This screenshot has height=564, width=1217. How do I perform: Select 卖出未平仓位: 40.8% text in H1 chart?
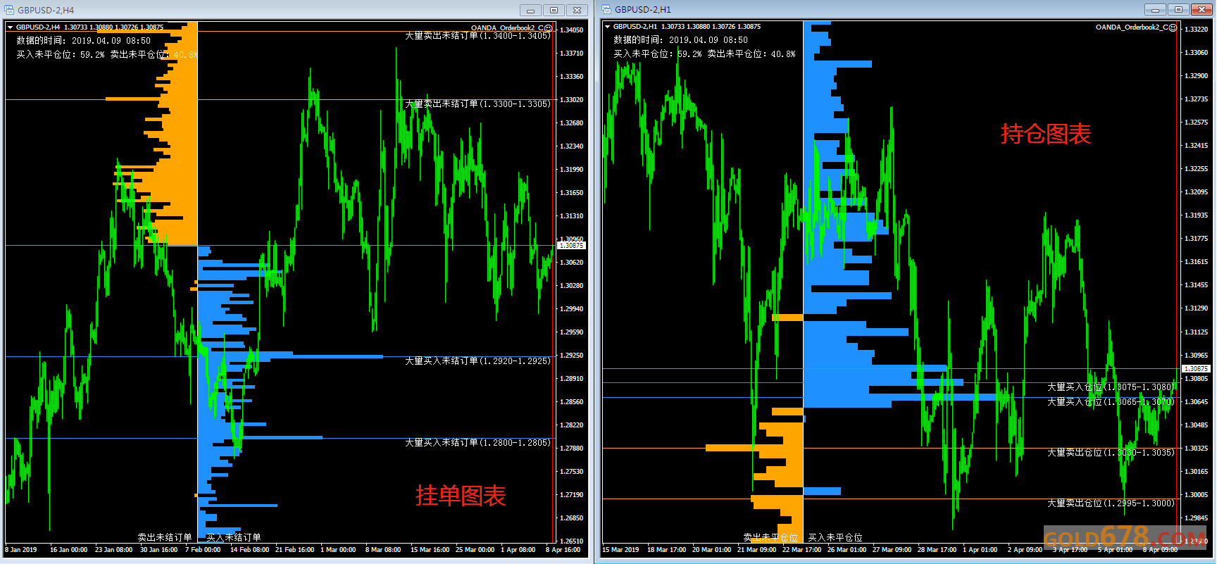click(x=751, y=54)
